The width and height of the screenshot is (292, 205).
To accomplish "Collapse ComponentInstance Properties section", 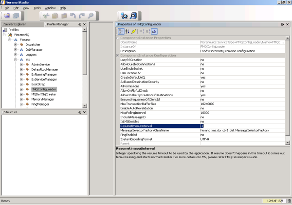I will [118, 38].
